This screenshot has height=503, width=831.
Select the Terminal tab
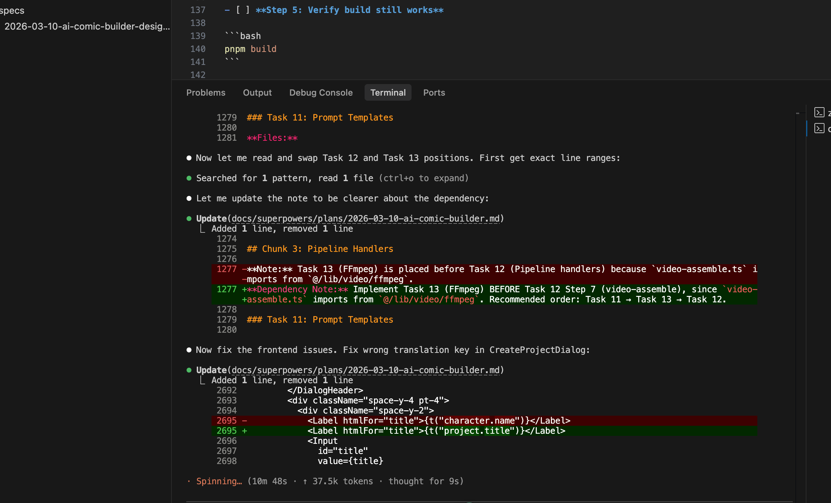click(388, 93)
